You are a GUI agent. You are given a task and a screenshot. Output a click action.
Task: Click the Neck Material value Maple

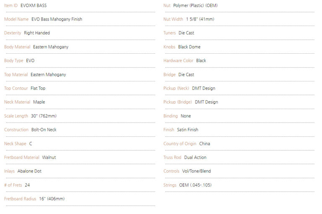click(x=39, y=102)
